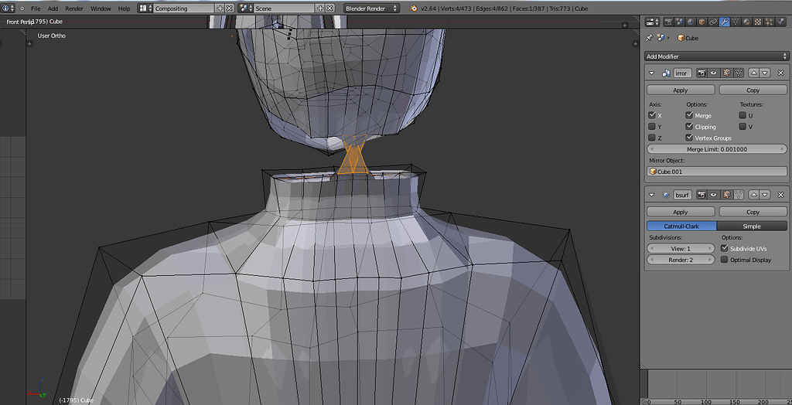
Task: Delete the Compositing screen layout
Action: coord(229,9)
